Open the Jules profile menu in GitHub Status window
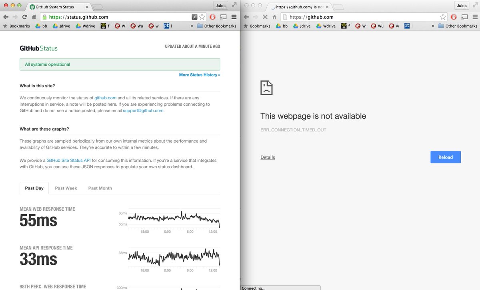480x290 pixels. click(220, 5)
